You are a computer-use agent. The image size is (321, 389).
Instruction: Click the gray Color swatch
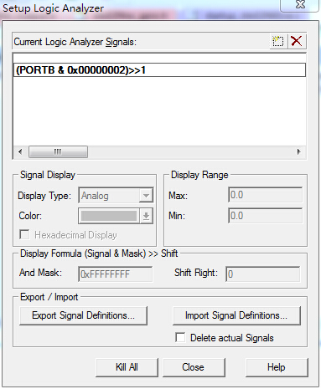[109, 216]
